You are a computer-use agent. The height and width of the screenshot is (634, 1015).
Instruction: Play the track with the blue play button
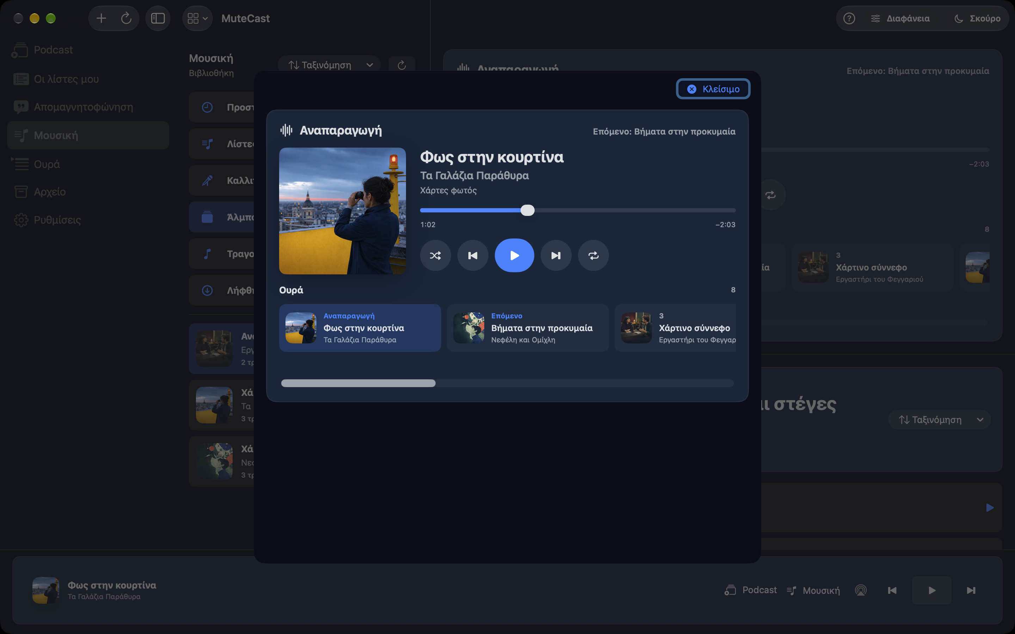tap(514, 255)
